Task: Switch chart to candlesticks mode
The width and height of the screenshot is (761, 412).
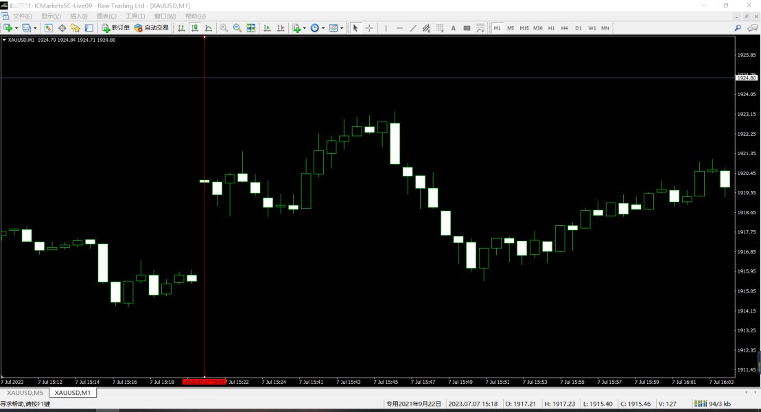Action: click(x=195, y=28)
